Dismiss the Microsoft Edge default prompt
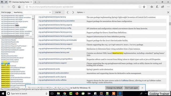Viewport: 171px width, 96px height. coord(142,88)
